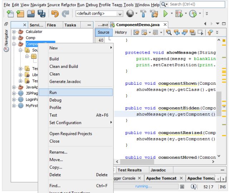Click the editor horizontal scrollbar thumb
The height and width of the screenshot is (193, 229).
(137, 162)
